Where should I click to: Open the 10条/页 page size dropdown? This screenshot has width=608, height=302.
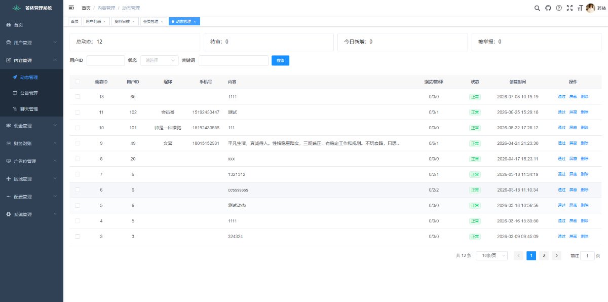coord(491,256)
